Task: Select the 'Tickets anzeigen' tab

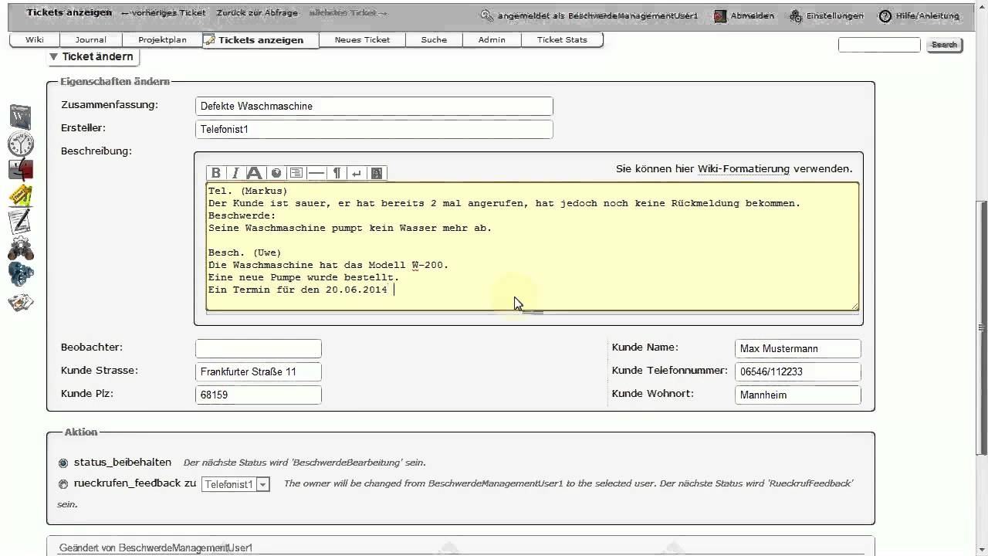Action: (x=260, y=40)
